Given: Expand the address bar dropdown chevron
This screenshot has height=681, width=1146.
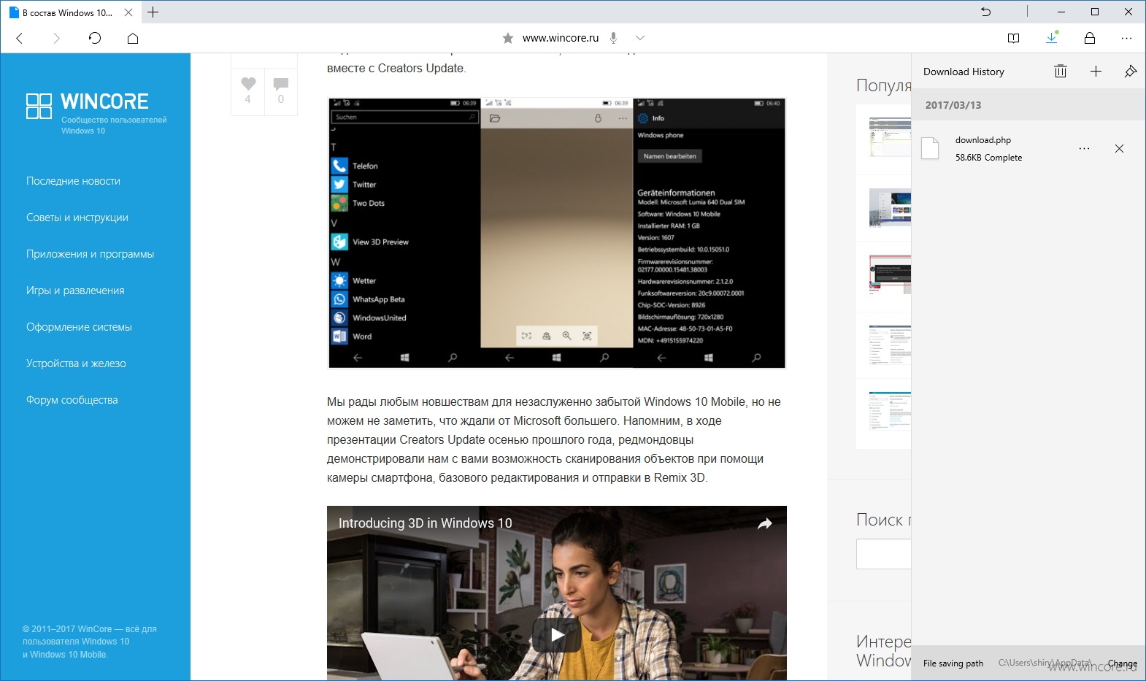Looking at the screenshot, I should click(640, 38).
